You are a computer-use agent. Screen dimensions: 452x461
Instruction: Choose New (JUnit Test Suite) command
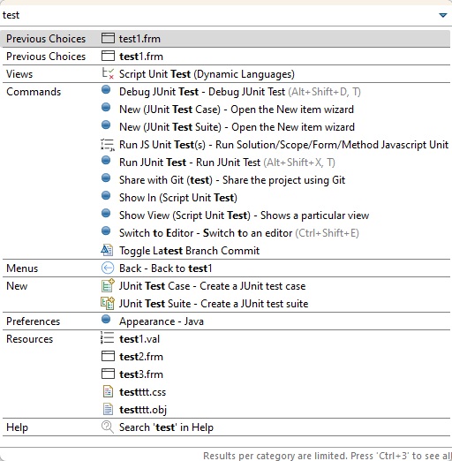pos(237,127)
